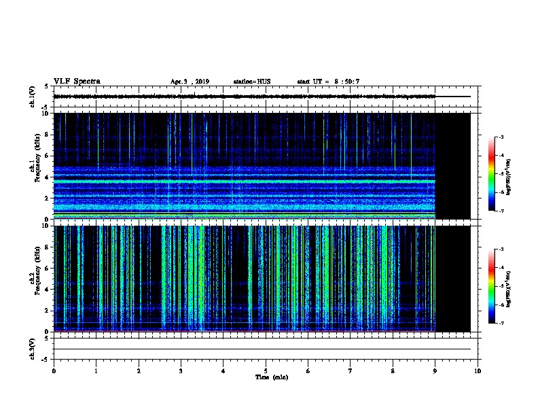Click time axis tick label "8"

(393, 371)
